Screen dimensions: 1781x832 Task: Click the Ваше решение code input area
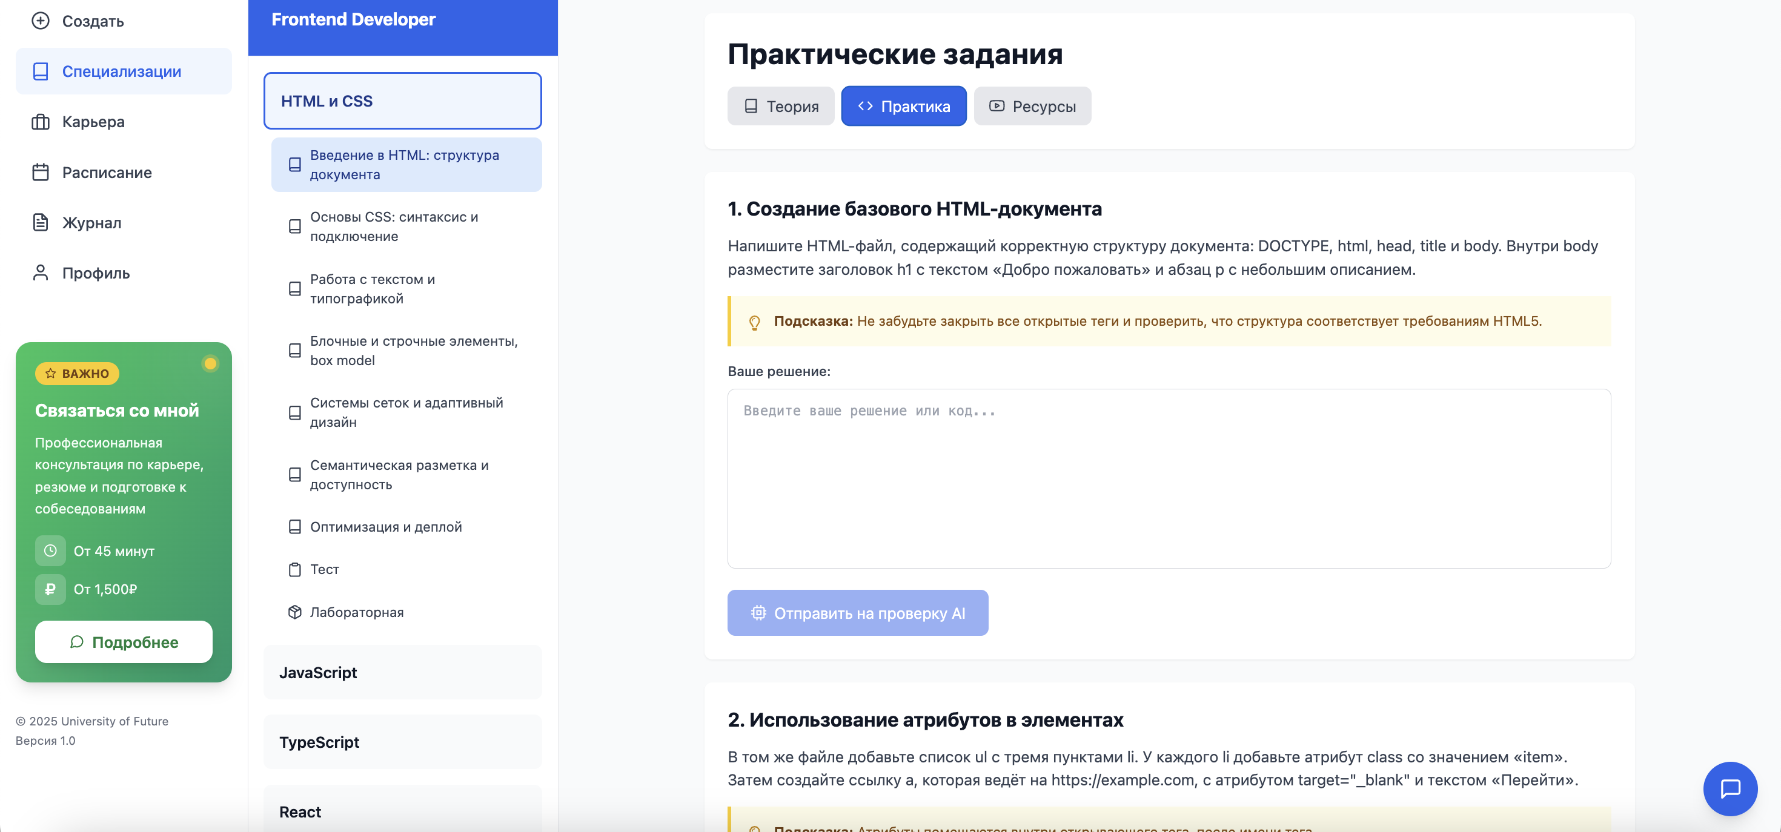pyautogui.click(x=1169, y=479)
